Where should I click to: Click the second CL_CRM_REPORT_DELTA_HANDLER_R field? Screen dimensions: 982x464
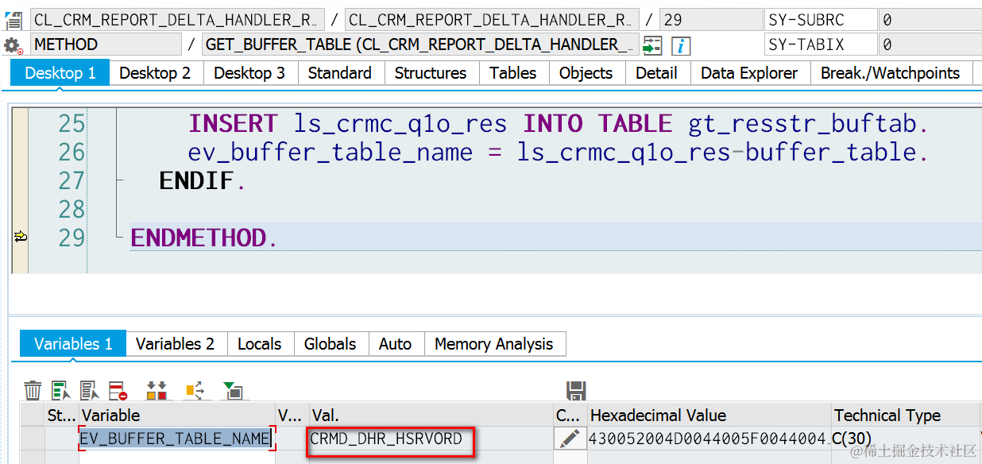pyautogui.click(x=493, y=20)
